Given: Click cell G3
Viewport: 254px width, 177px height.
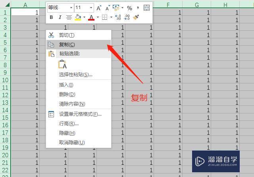Looking at the screenshot, I should 197,28.
